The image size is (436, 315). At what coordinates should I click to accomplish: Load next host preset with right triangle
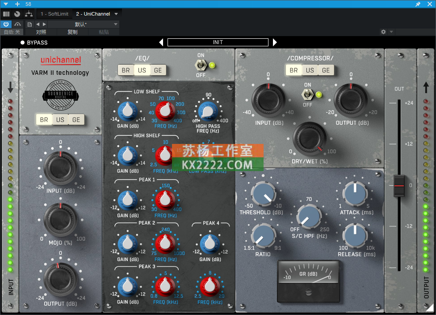[44, 25]
